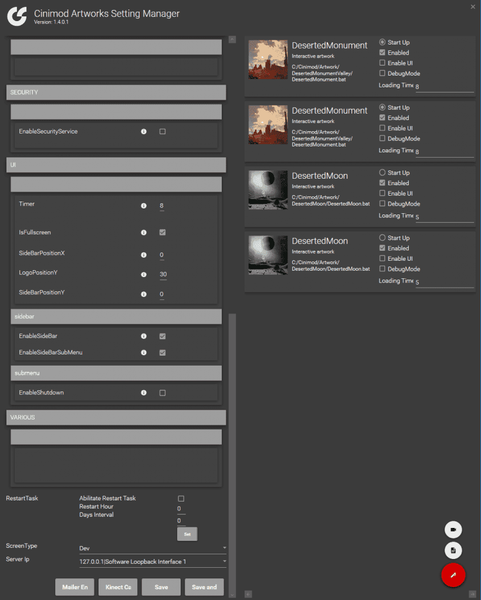The width and height of the screenshot is (481, 600).
Task: Edit Loading Time on second DesertedMoon card
Action: (x=445, y=282)
